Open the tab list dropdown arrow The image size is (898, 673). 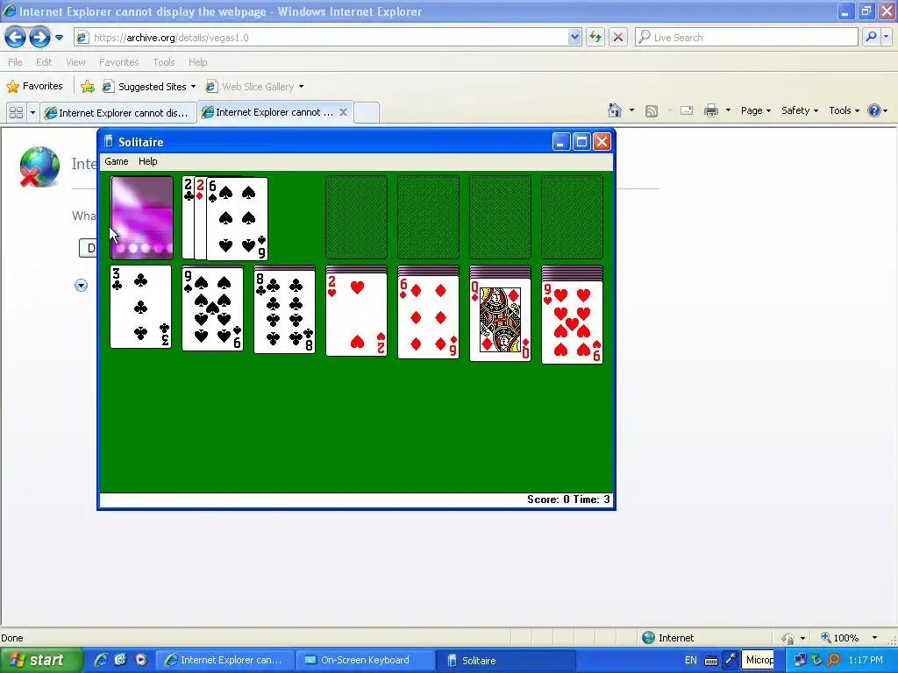pos(32,113)
